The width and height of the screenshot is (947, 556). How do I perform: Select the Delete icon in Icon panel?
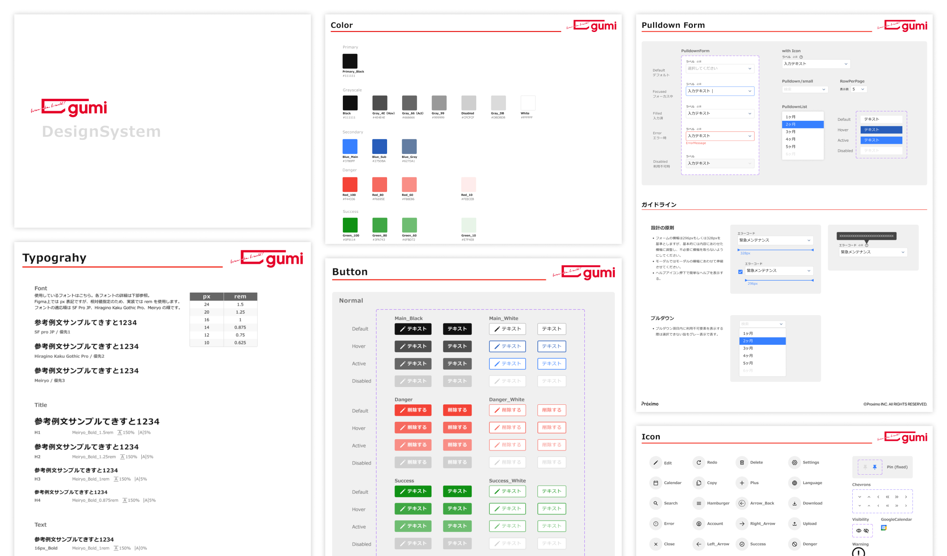(742, 461)
